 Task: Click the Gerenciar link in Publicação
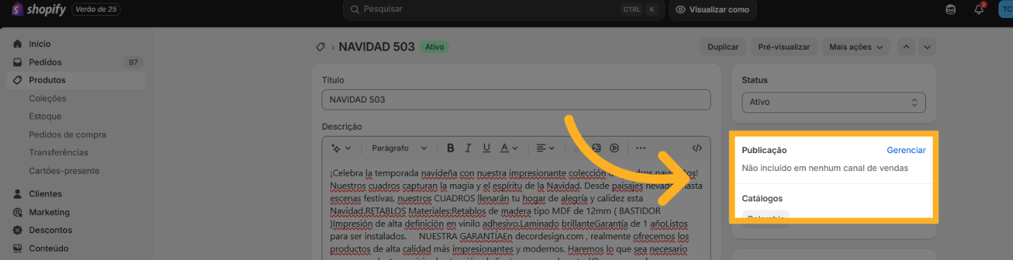point(906,150)
